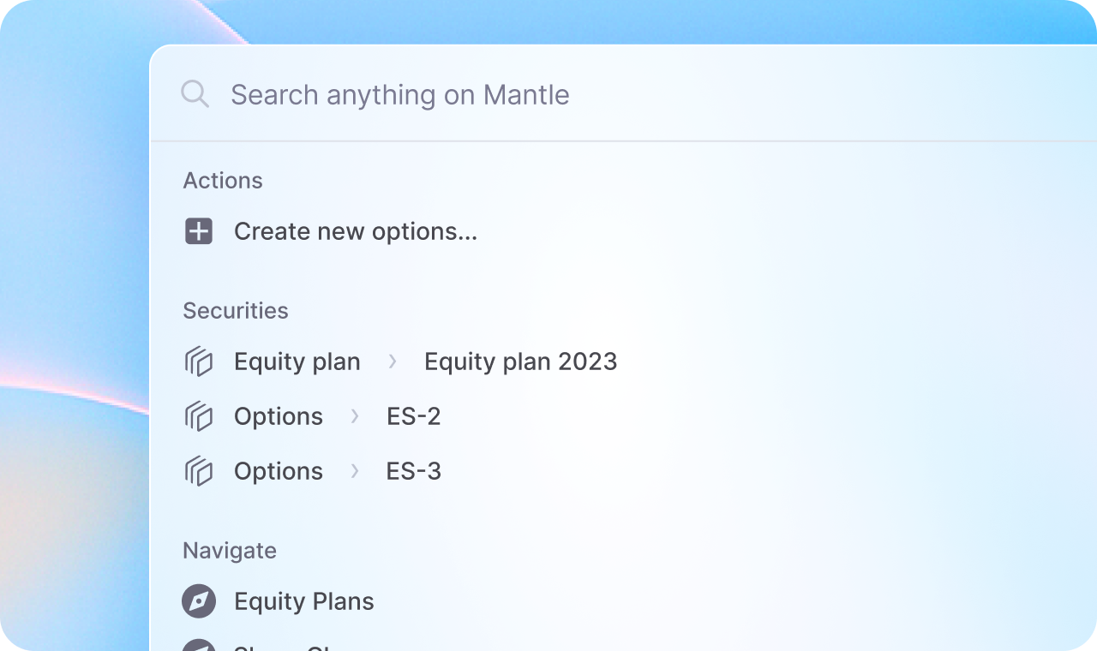The height and width of the screenshot is (651, 1097).
Task: Expand the chevron after Options ES-2
Action: [x=355, y=416]
